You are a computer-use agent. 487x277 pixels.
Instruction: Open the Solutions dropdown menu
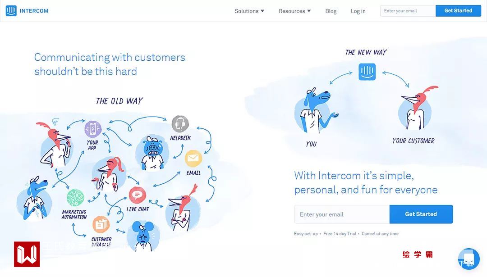(x=249, y=11)
